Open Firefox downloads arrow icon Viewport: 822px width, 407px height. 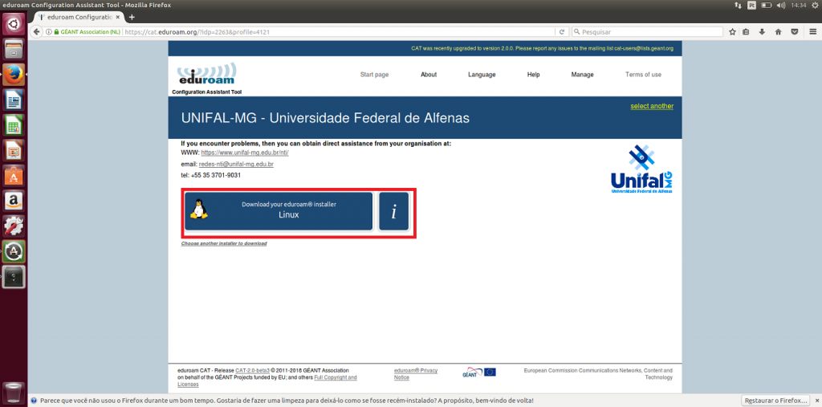[763, 32]
